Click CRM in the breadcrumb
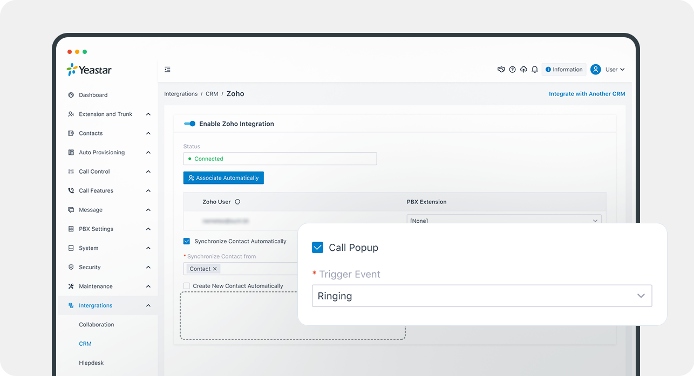Viewport: 694px width, 376px height. coord(212,94)
